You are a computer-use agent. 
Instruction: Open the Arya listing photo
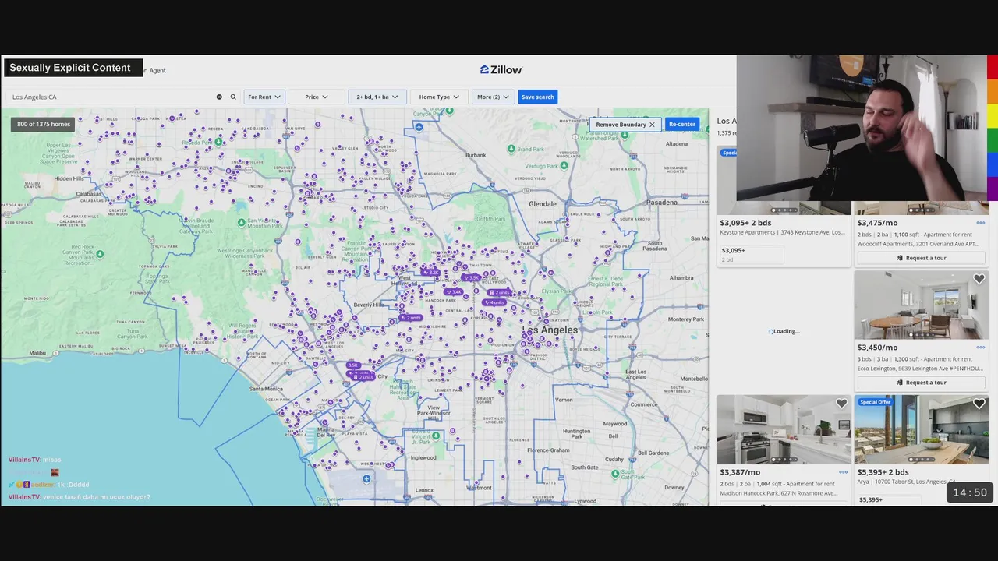921,430
